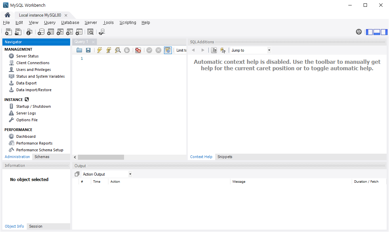Select the Local instance MySQL80 tab
Screen dimensions: 389x232
pyautogui.click(x=40, y=15)
